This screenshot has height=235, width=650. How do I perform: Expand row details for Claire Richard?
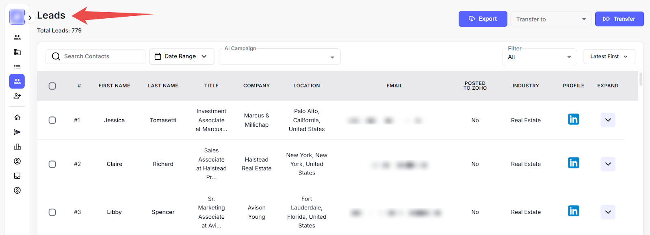click(608, 164)
